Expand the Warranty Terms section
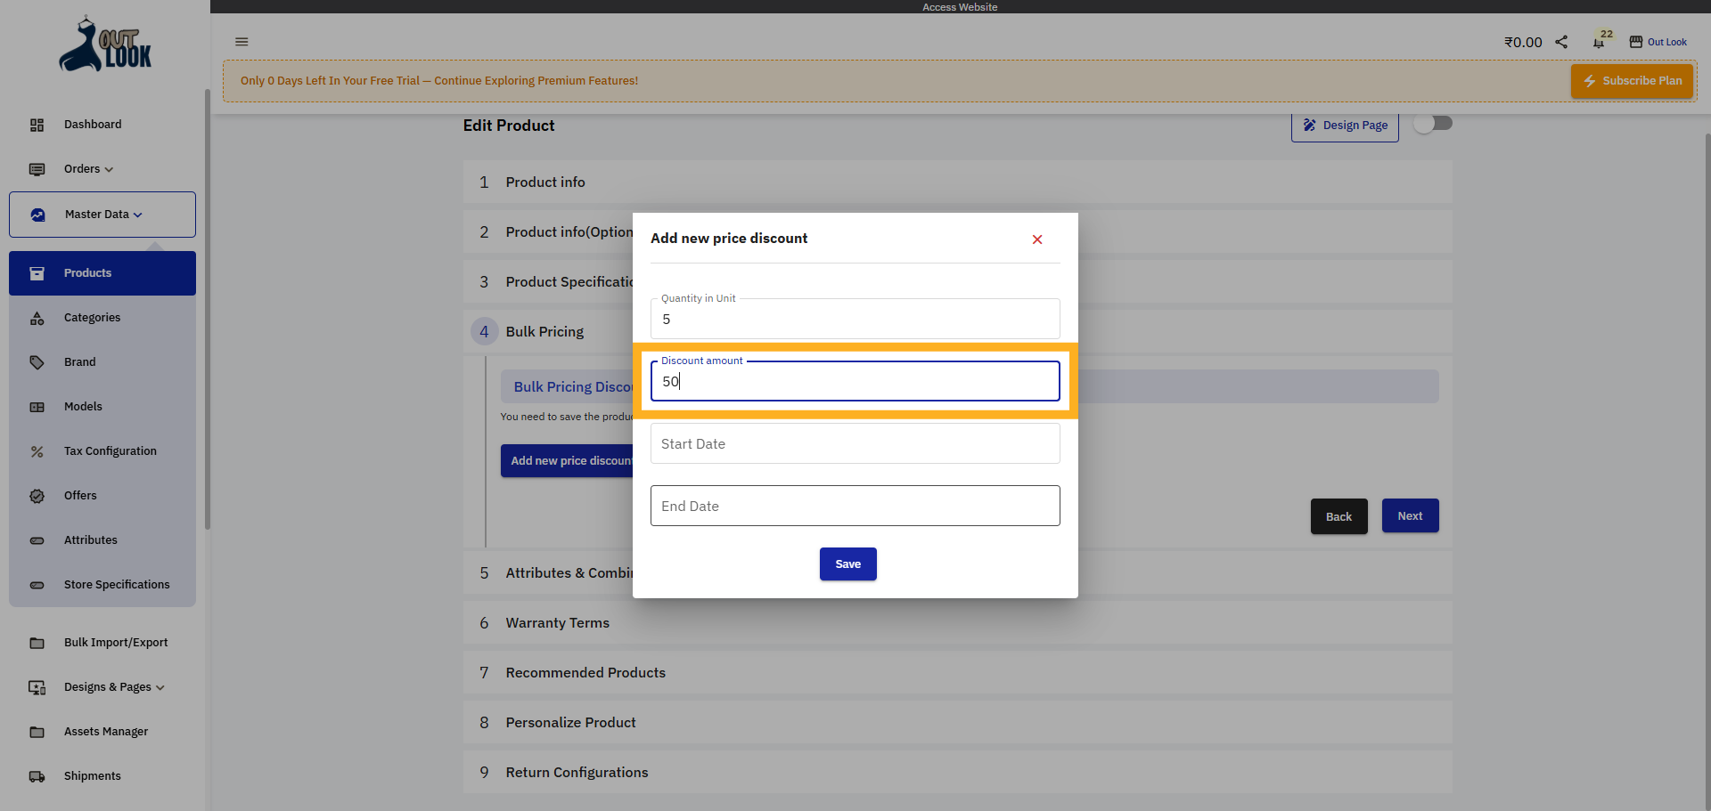Screen dimensions: 1711x811 (x=557, y=622)
